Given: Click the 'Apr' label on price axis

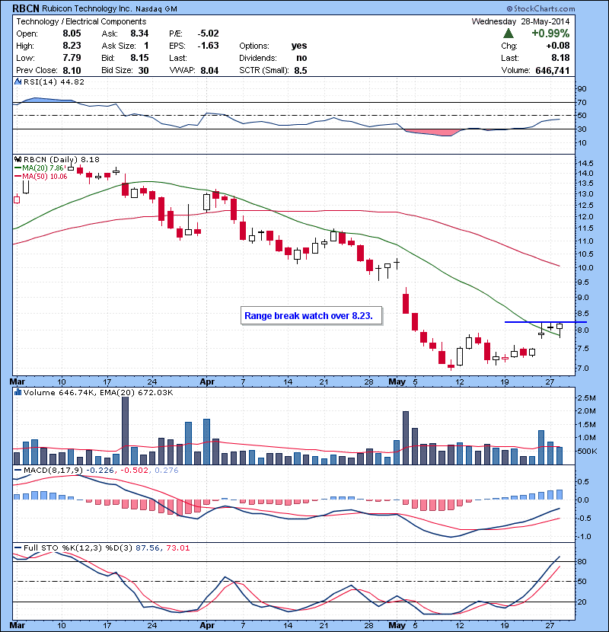Looking at the screenshot, I should click(207, 381).
